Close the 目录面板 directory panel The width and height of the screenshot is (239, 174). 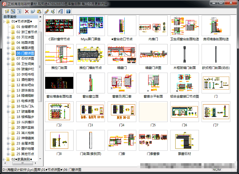(40, 17)
